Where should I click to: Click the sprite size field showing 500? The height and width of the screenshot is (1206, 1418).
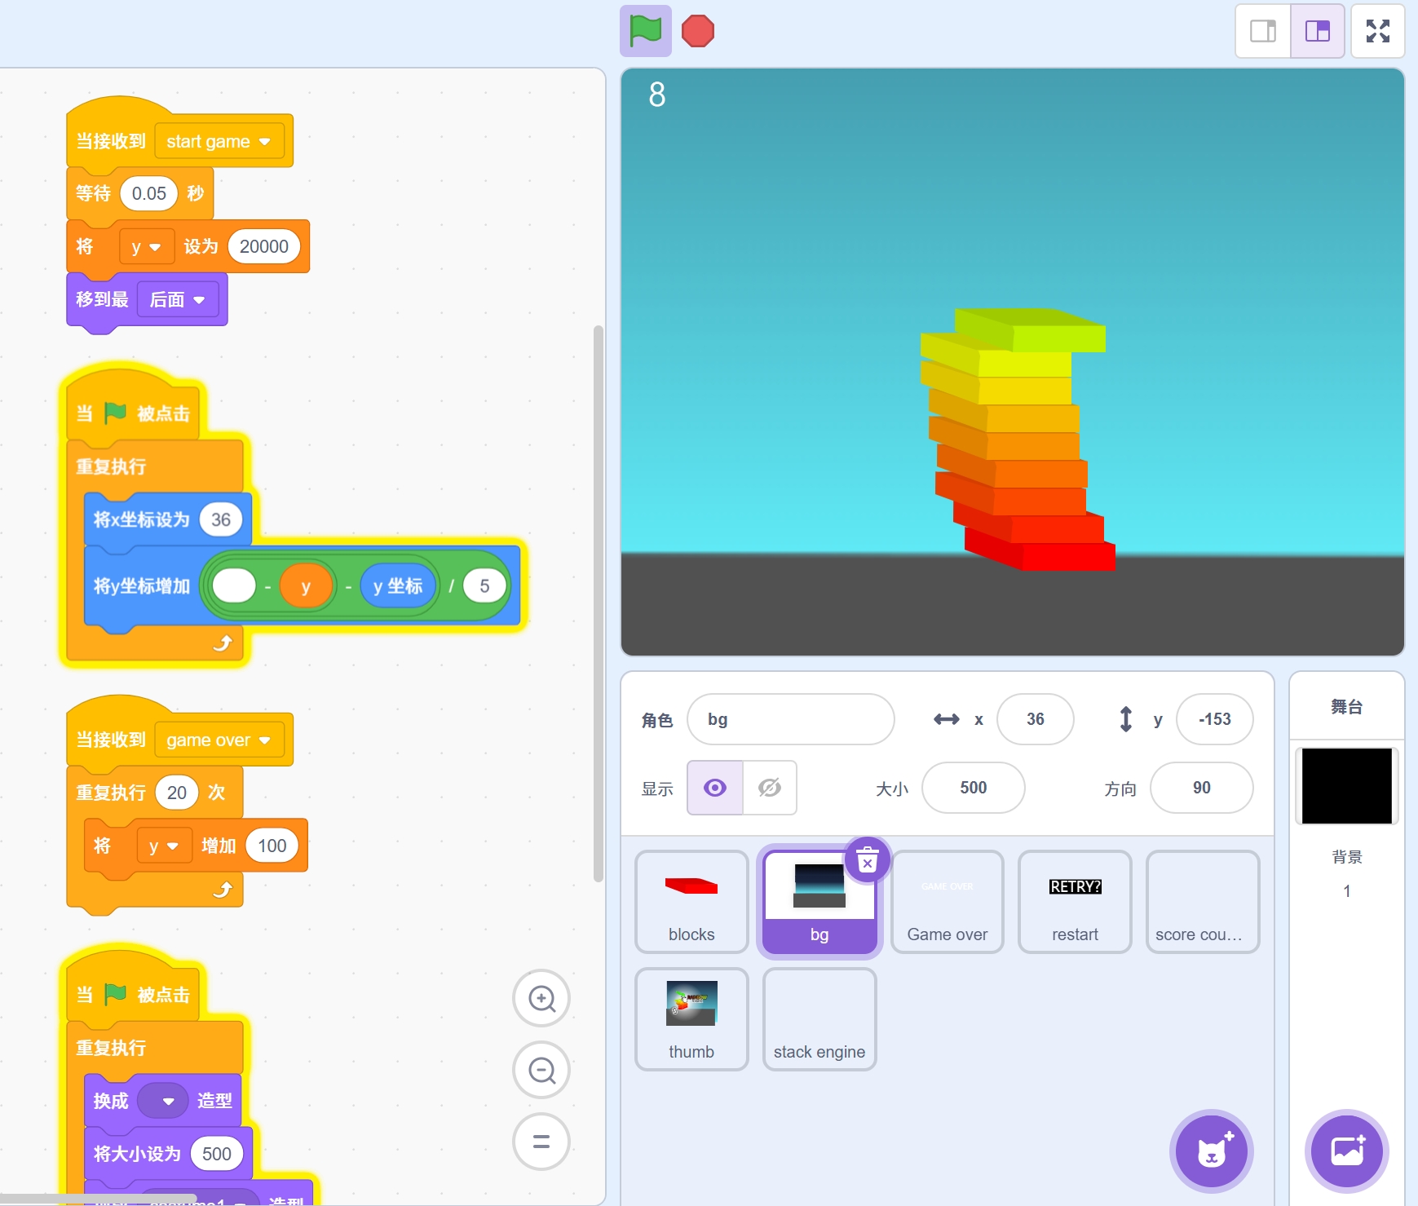973,788
